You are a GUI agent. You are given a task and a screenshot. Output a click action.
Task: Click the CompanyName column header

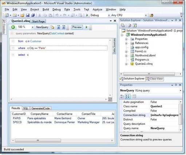coord(39,114)
